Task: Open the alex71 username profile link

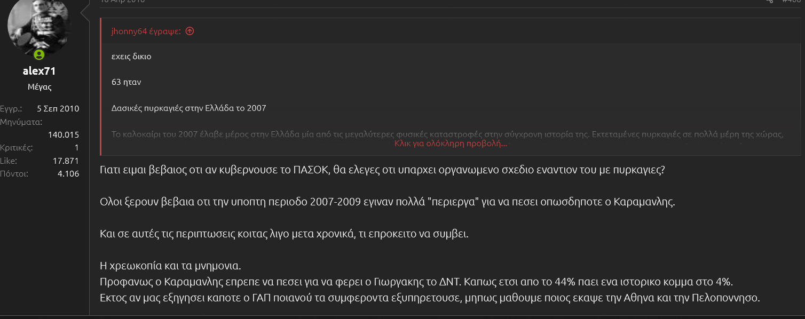Action: [39, 71]
